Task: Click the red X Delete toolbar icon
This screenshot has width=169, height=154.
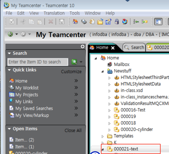Action: [51, 22]
